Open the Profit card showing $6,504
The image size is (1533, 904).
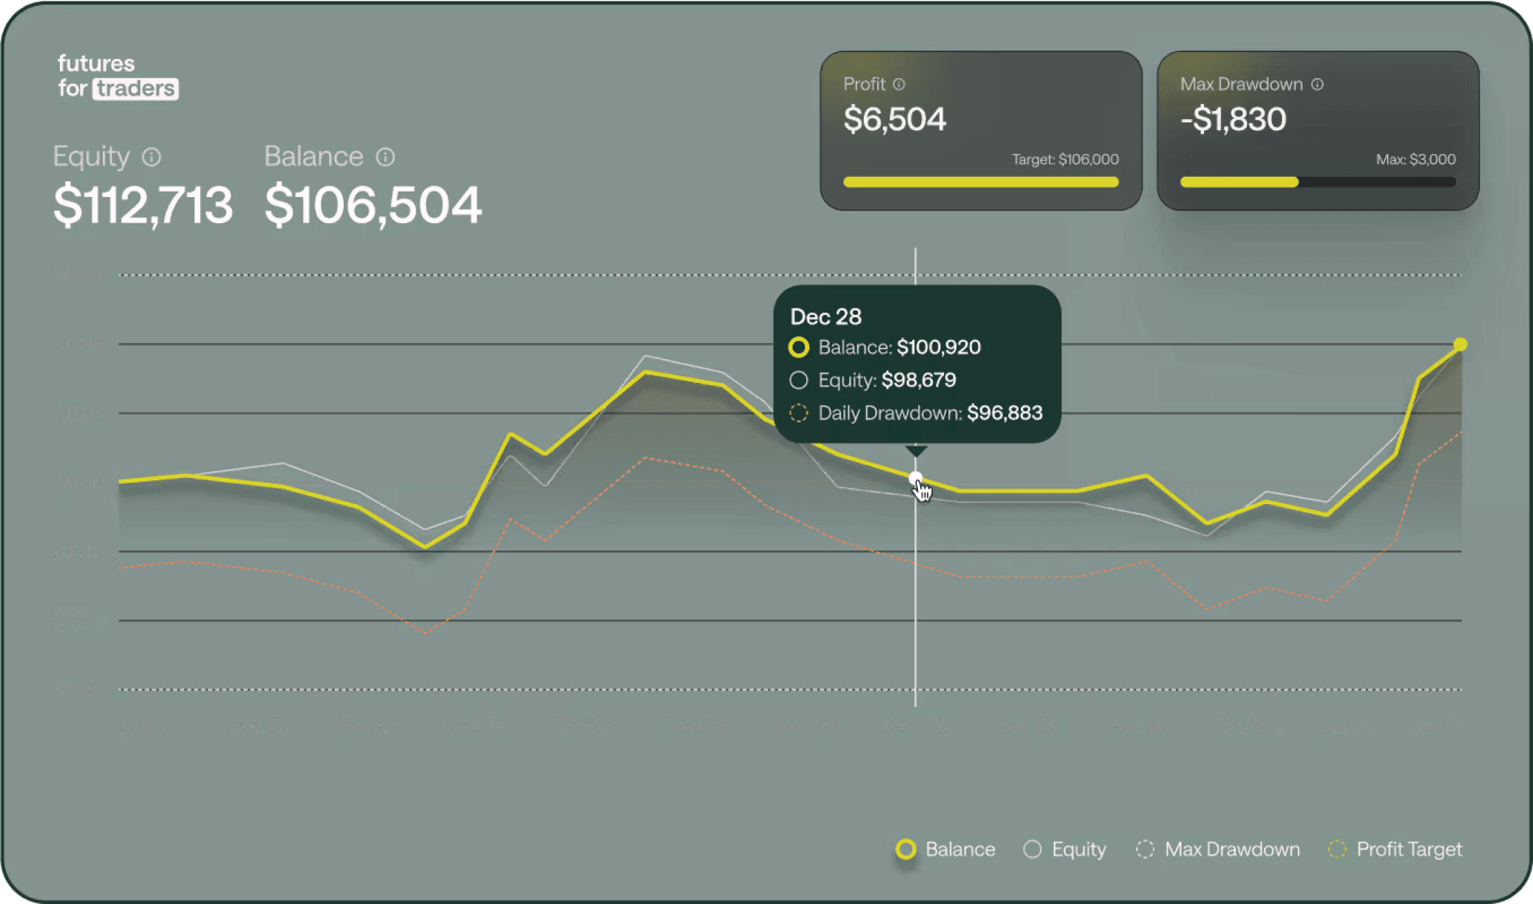[x=982, y=130]
